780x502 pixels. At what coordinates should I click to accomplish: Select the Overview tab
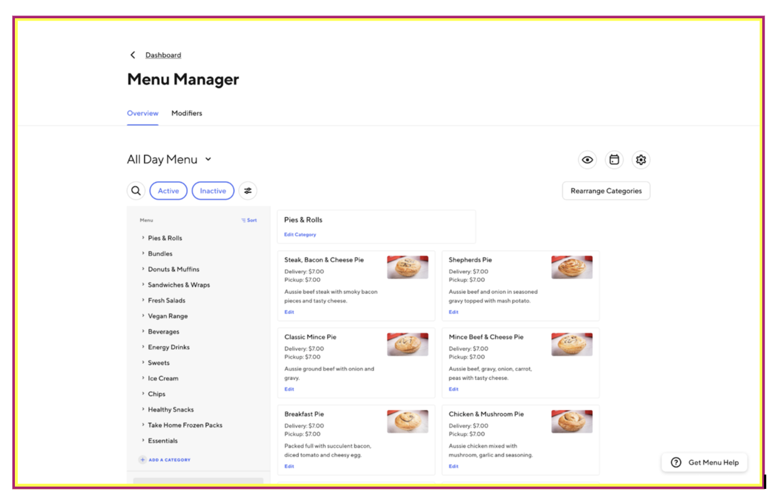tap(143, 113)
